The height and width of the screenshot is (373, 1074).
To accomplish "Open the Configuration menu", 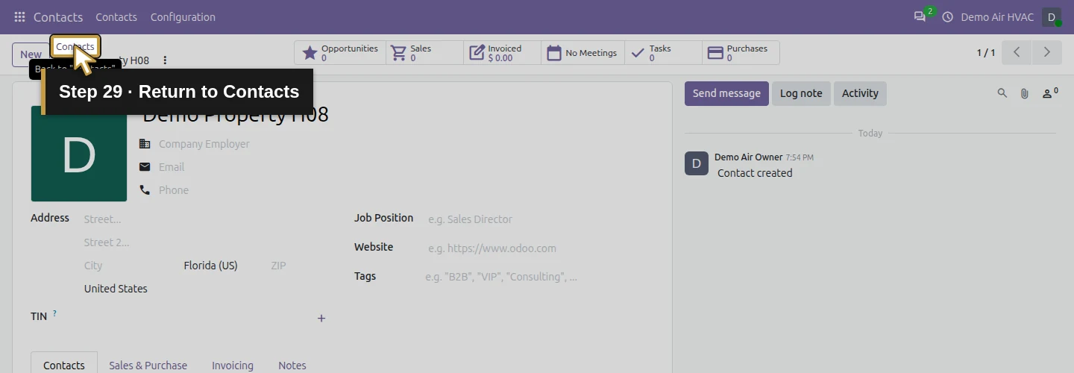I will [183, 16].
